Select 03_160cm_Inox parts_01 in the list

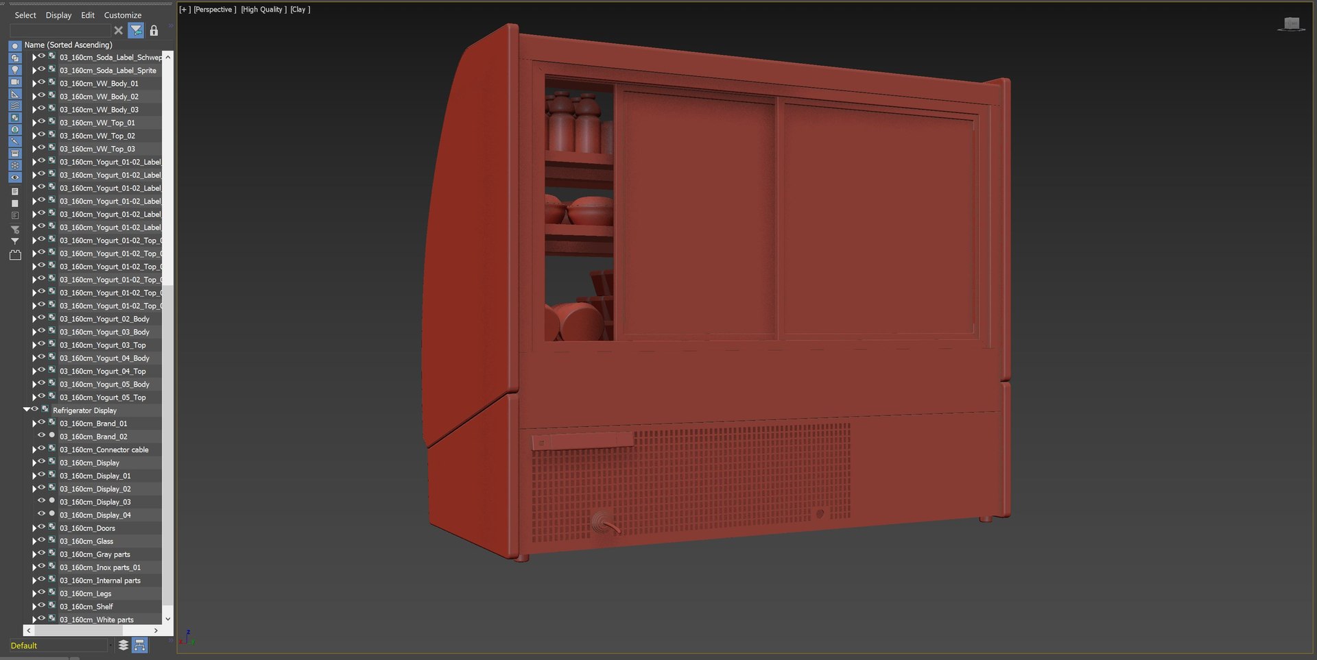100,567
